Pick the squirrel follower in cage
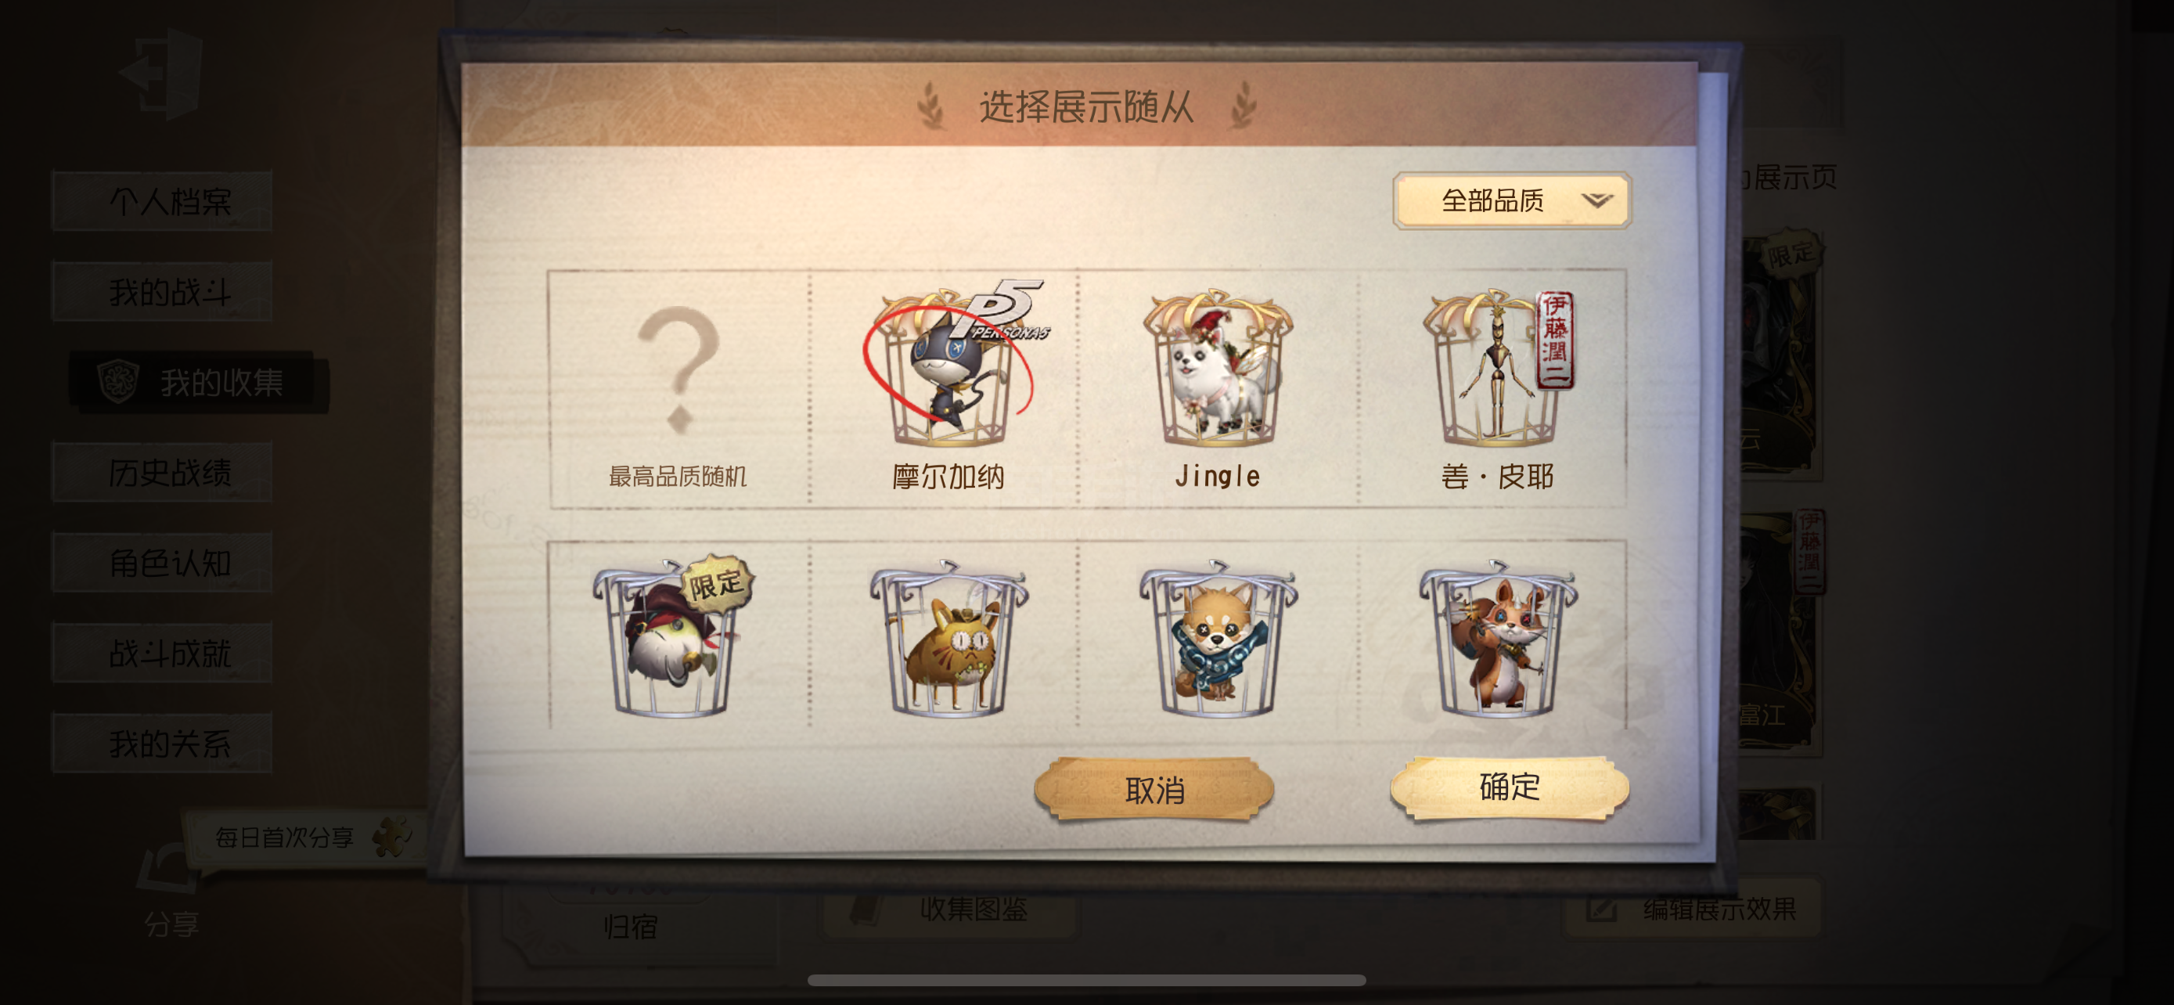 1497,639
